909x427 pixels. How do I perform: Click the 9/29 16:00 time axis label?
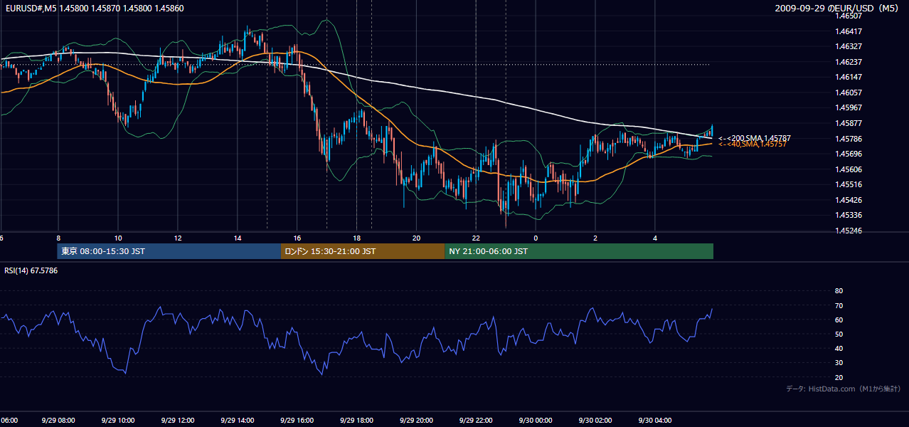297,420
